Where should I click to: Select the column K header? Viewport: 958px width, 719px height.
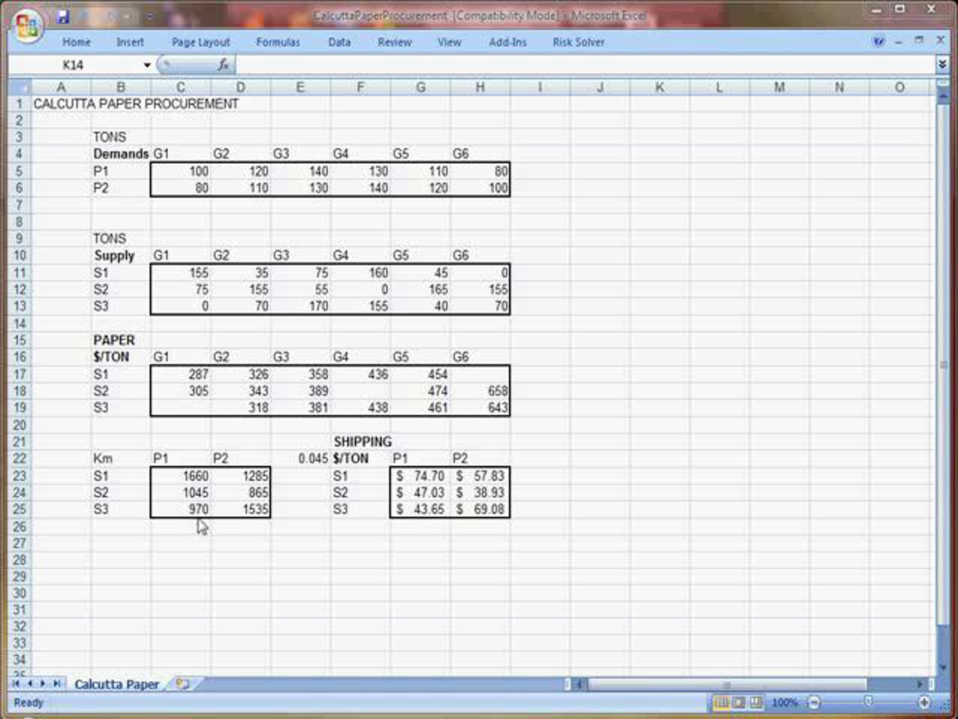click(x=659, y=87)
